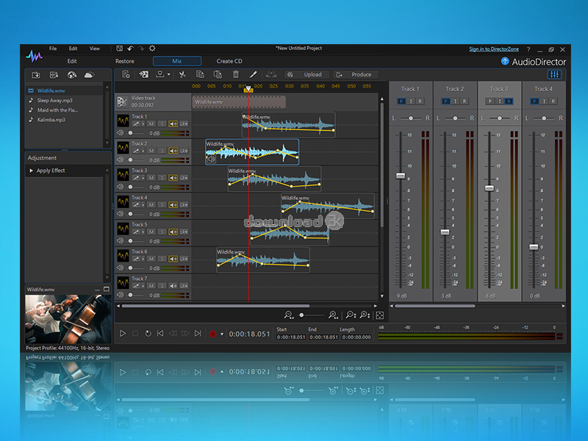Click the red Record button

click(x=212, y=334)
